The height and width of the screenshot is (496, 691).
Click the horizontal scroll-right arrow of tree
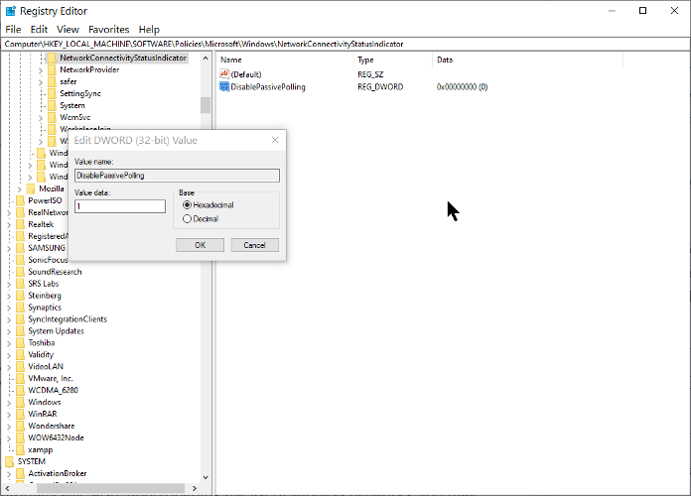pos(195,488)
